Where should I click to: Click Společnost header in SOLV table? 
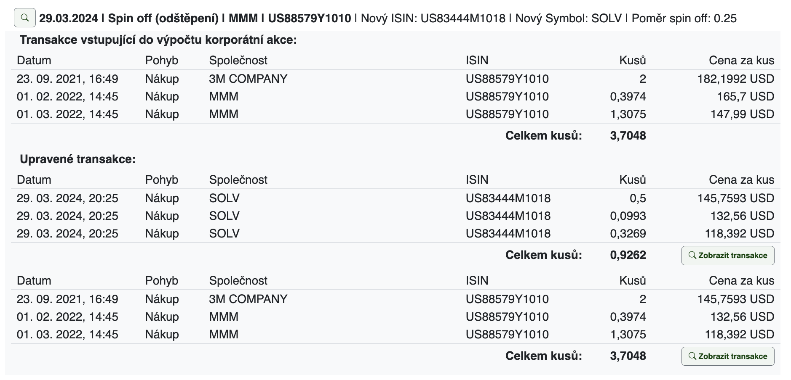238,180
